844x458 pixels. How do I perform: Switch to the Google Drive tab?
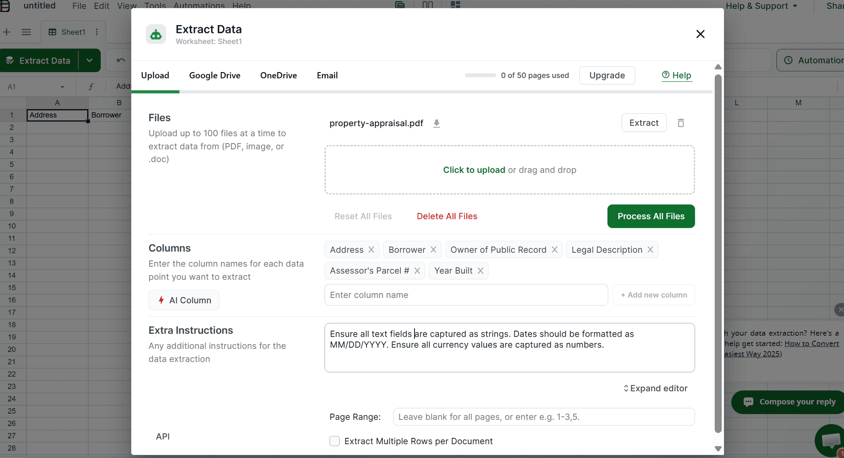pyautogui.click(x=215, y=75)
